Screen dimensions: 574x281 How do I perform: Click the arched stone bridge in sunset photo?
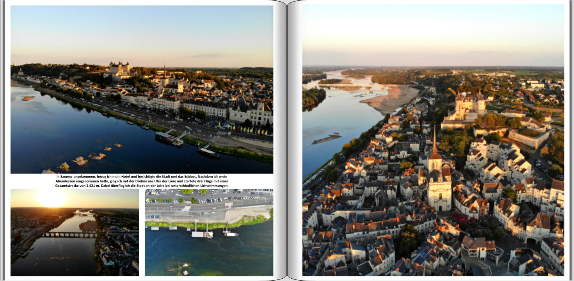pyautogui.click(x=70, y=235)
